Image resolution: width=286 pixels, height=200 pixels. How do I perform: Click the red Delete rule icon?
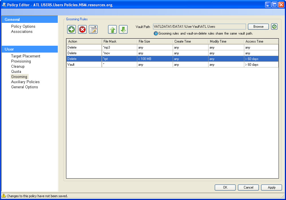point(82,29)
